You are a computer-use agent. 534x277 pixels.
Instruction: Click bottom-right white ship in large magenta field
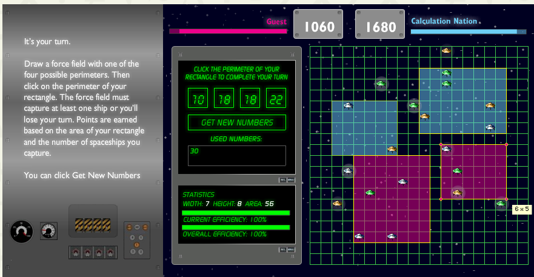(x=392, y=236)
